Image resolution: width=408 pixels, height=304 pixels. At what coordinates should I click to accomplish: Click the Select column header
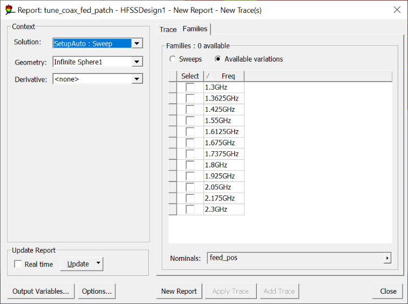(x=190, y=76)
